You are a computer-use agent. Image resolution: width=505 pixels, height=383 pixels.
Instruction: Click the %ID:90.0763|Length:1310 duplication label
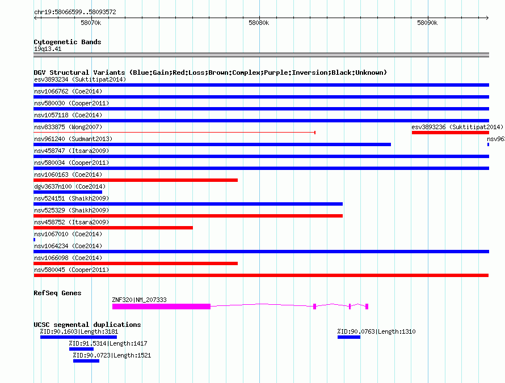pos(377,331)
